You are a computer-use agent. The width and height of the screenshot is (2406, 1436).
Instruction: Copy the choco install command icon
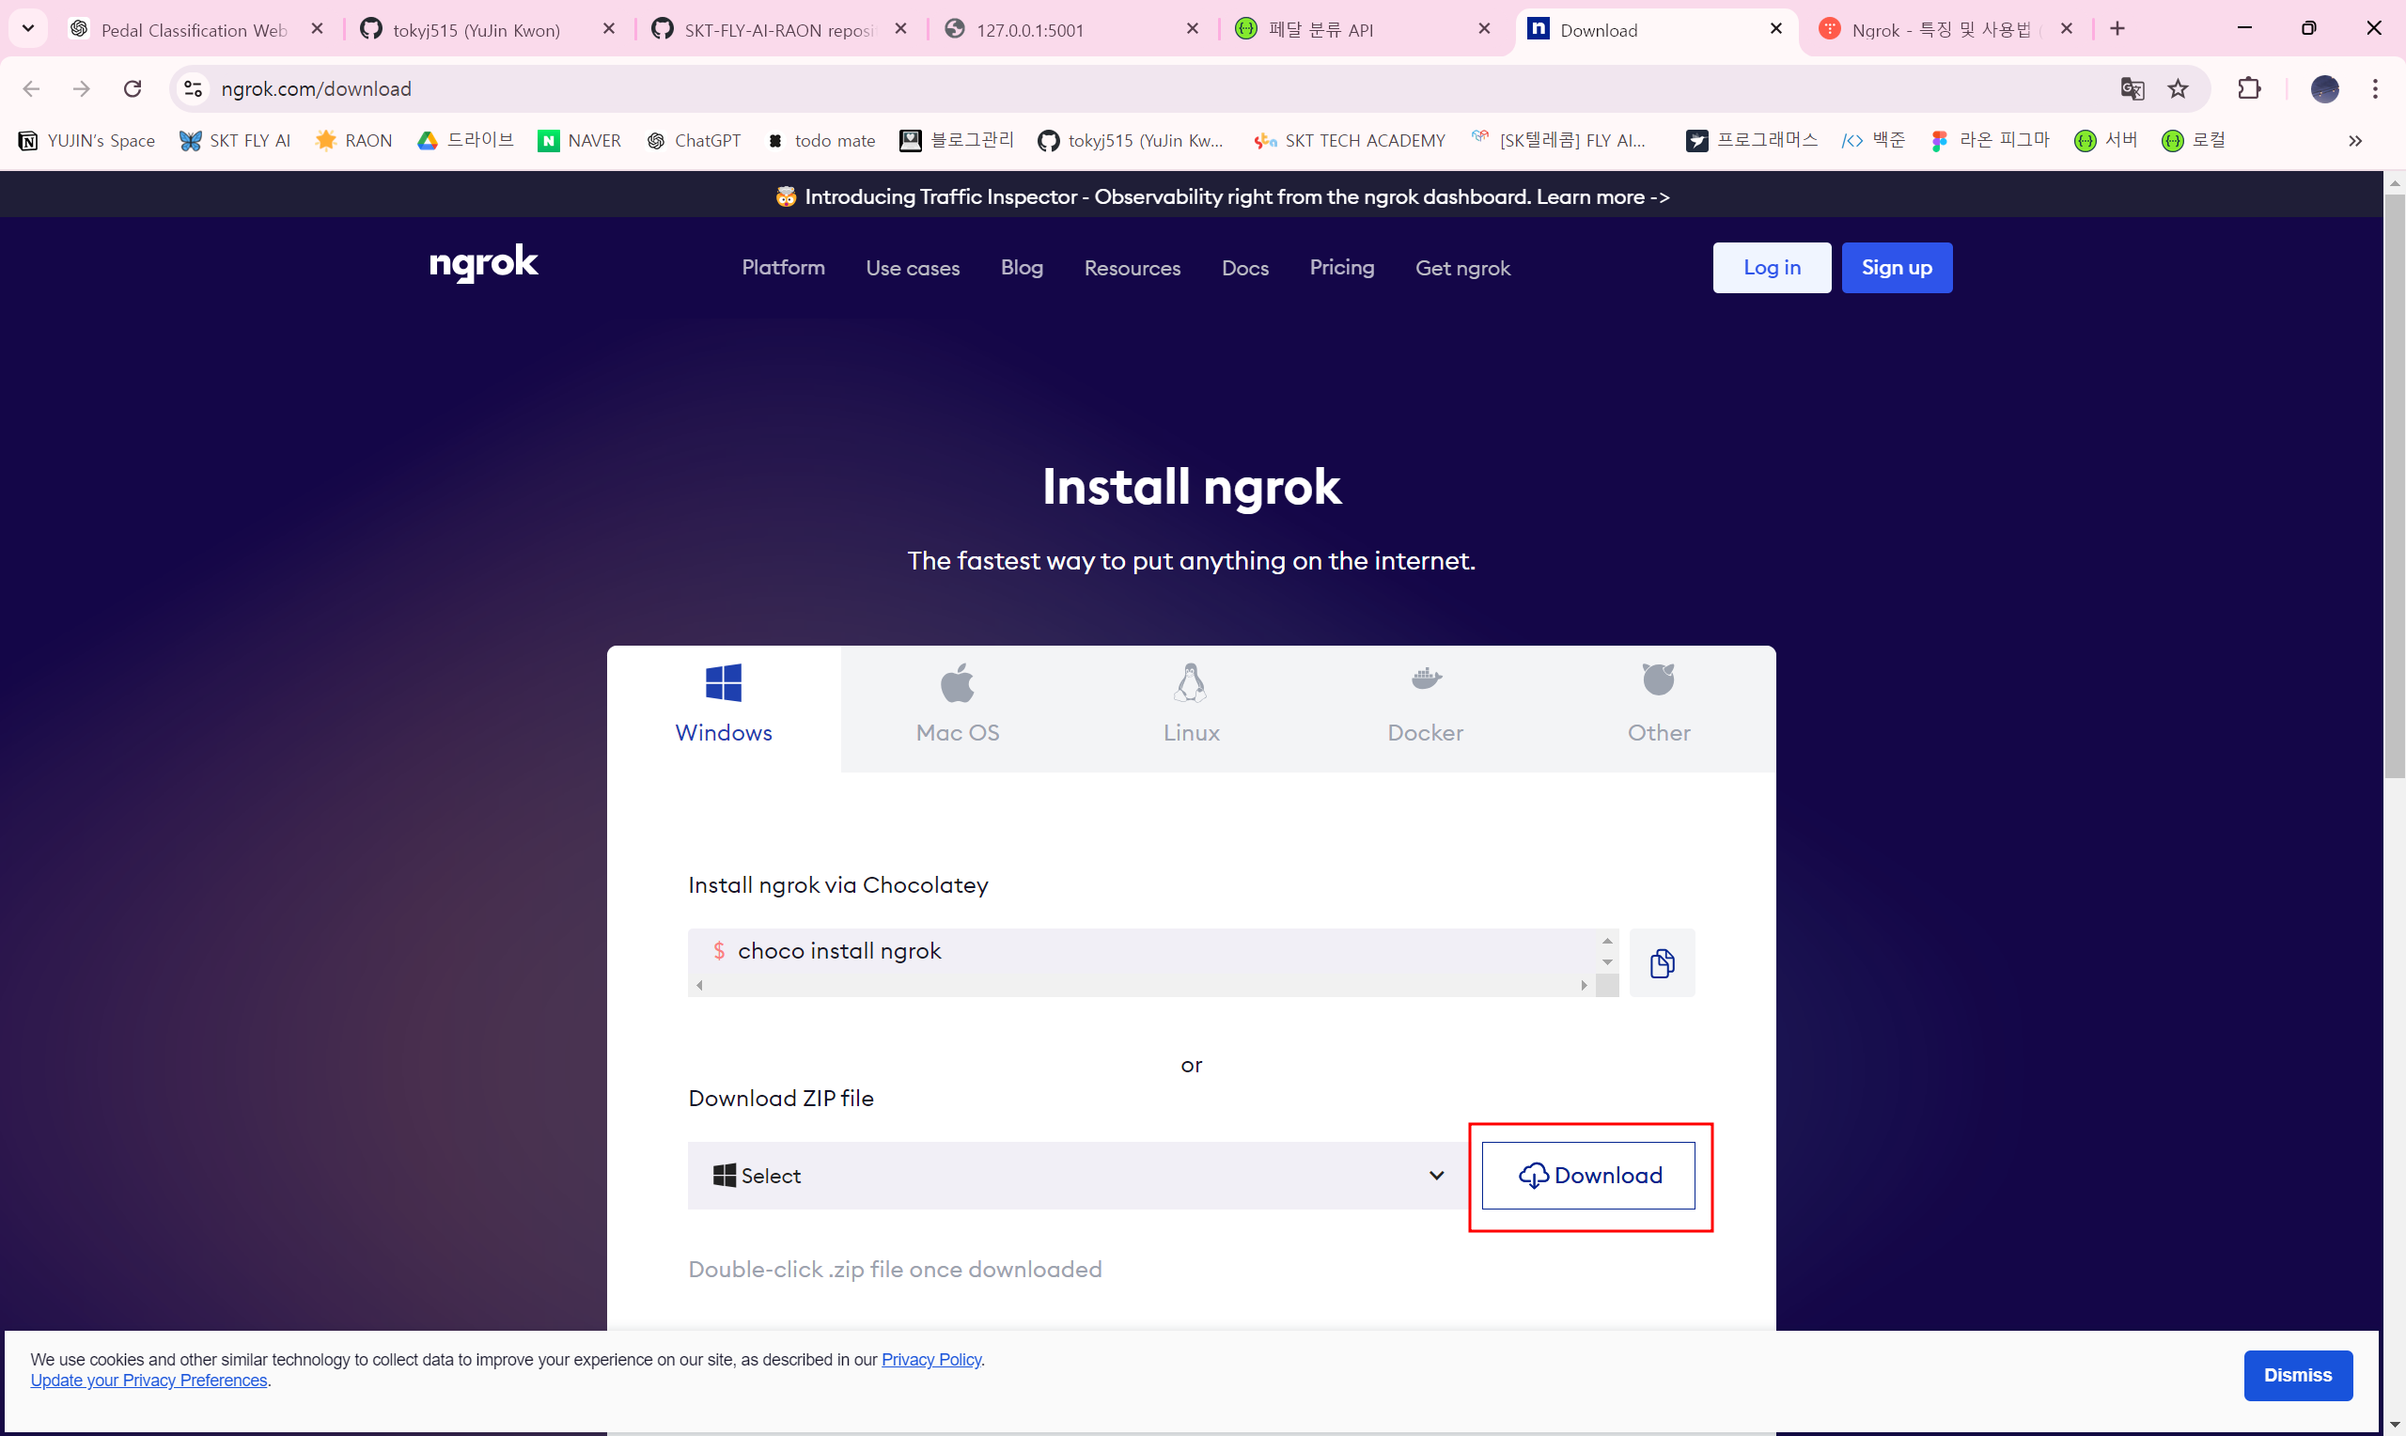1661,963
